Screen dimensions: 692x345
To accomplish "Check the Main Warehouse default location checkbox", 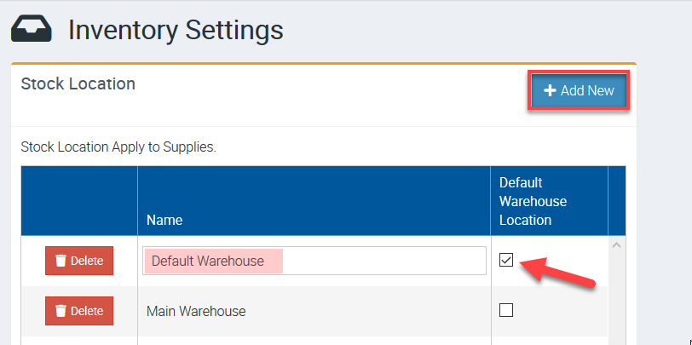I will [506, 310].
